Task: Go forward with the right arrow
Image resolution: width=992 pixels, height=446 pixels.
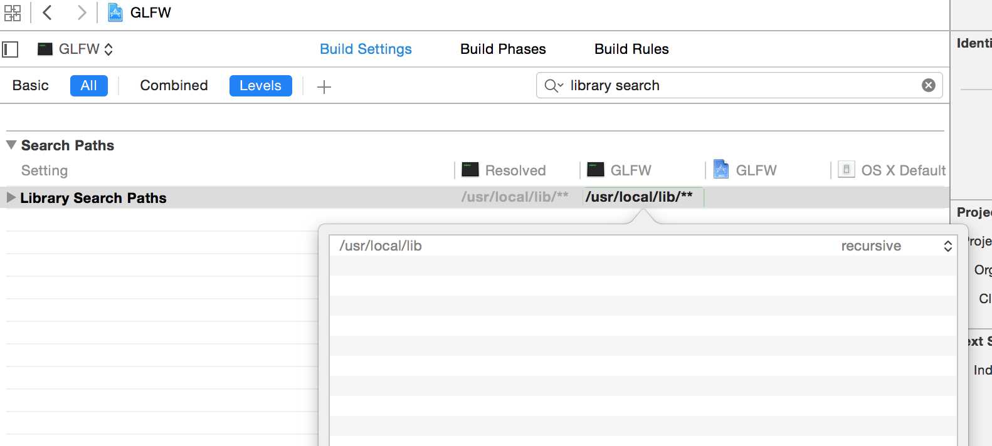Action: coord(81,12)
